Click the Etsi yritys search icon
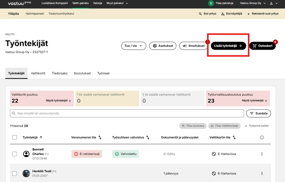The width and height of the screenshot is (285, 182). tap(200, 14)
